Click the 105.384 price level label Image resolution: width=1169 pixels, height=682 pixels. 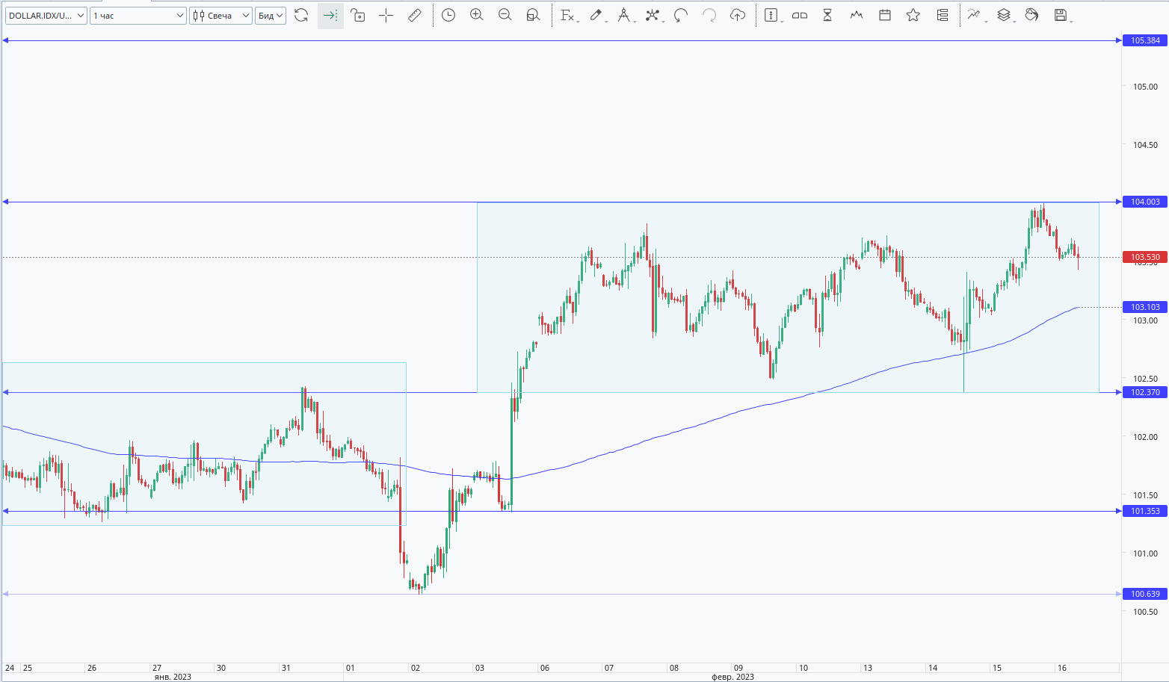click(x=1145, y=40)
